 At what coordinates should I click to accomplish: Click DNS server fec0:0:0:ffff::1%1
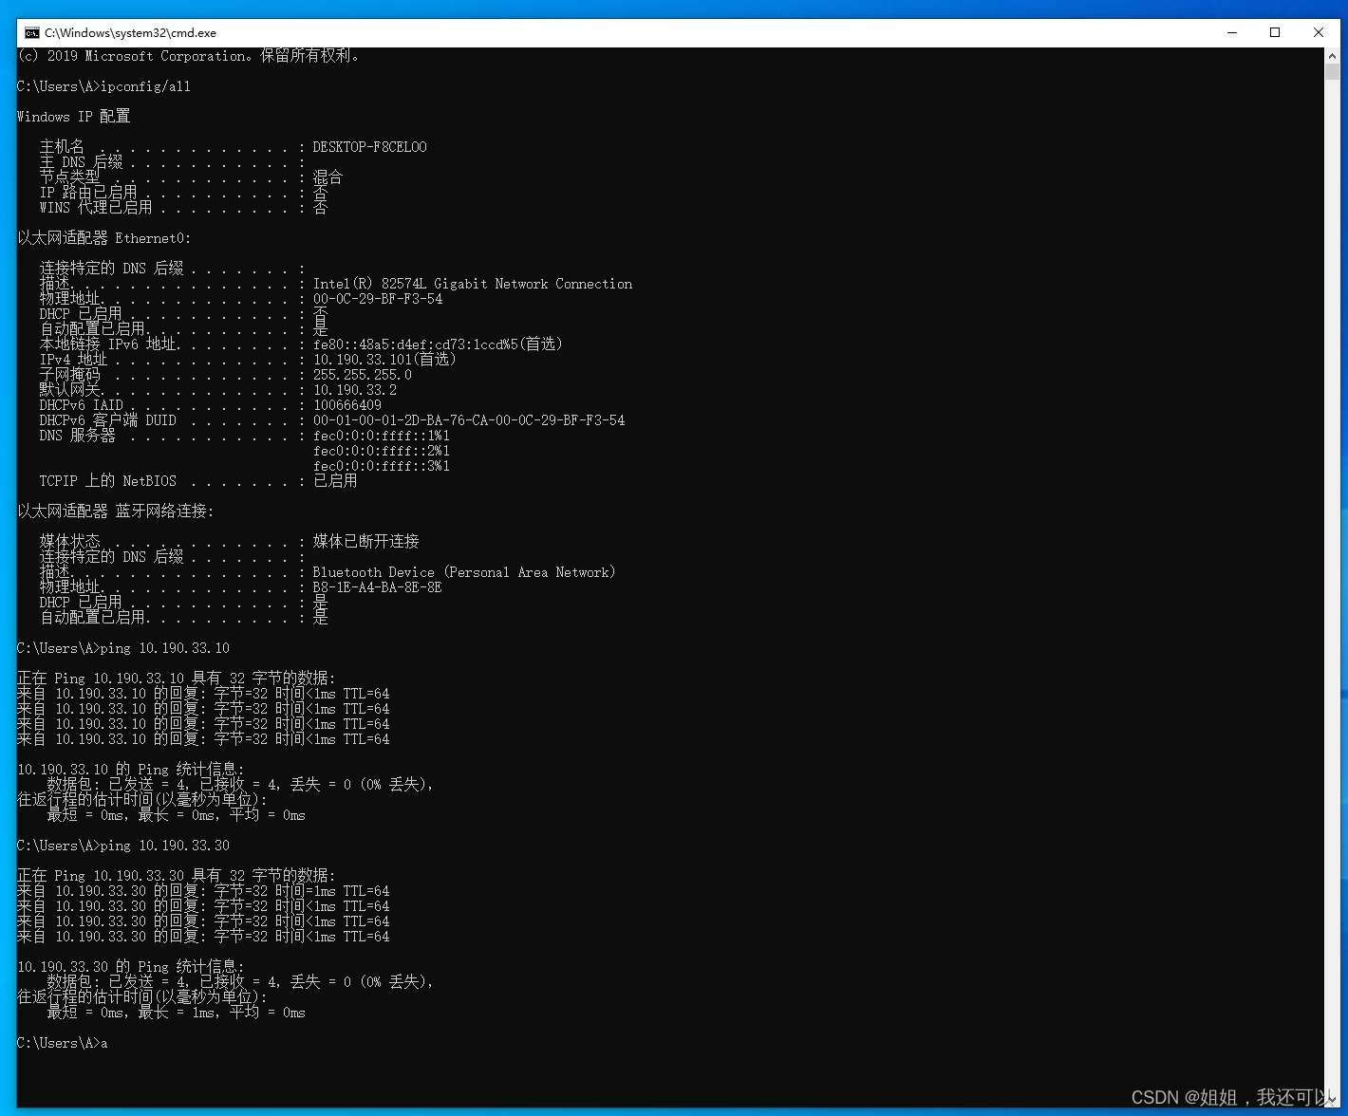(x=382, y=436)
